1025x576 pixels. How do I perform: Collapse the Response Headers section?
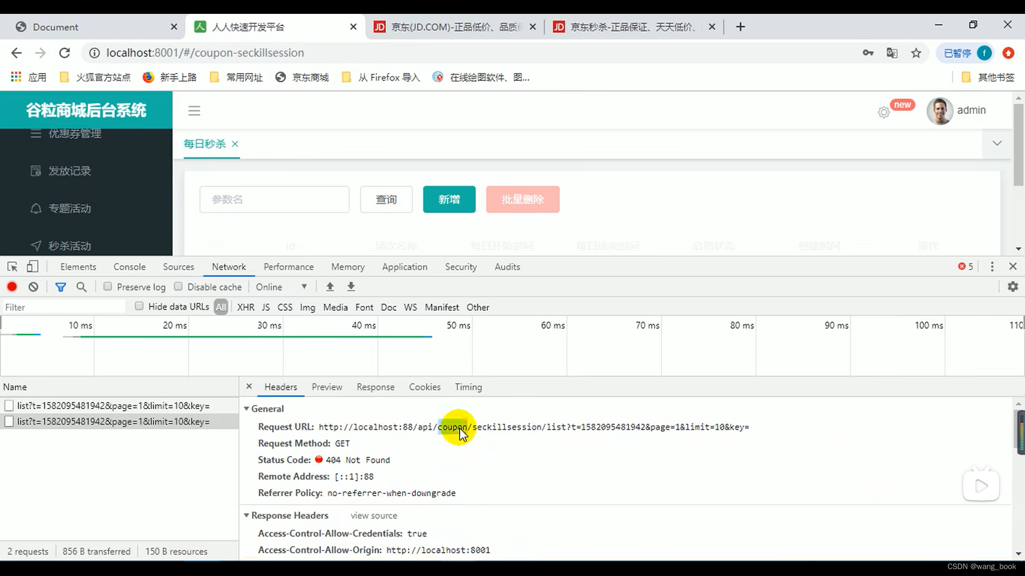pos(247,515)
